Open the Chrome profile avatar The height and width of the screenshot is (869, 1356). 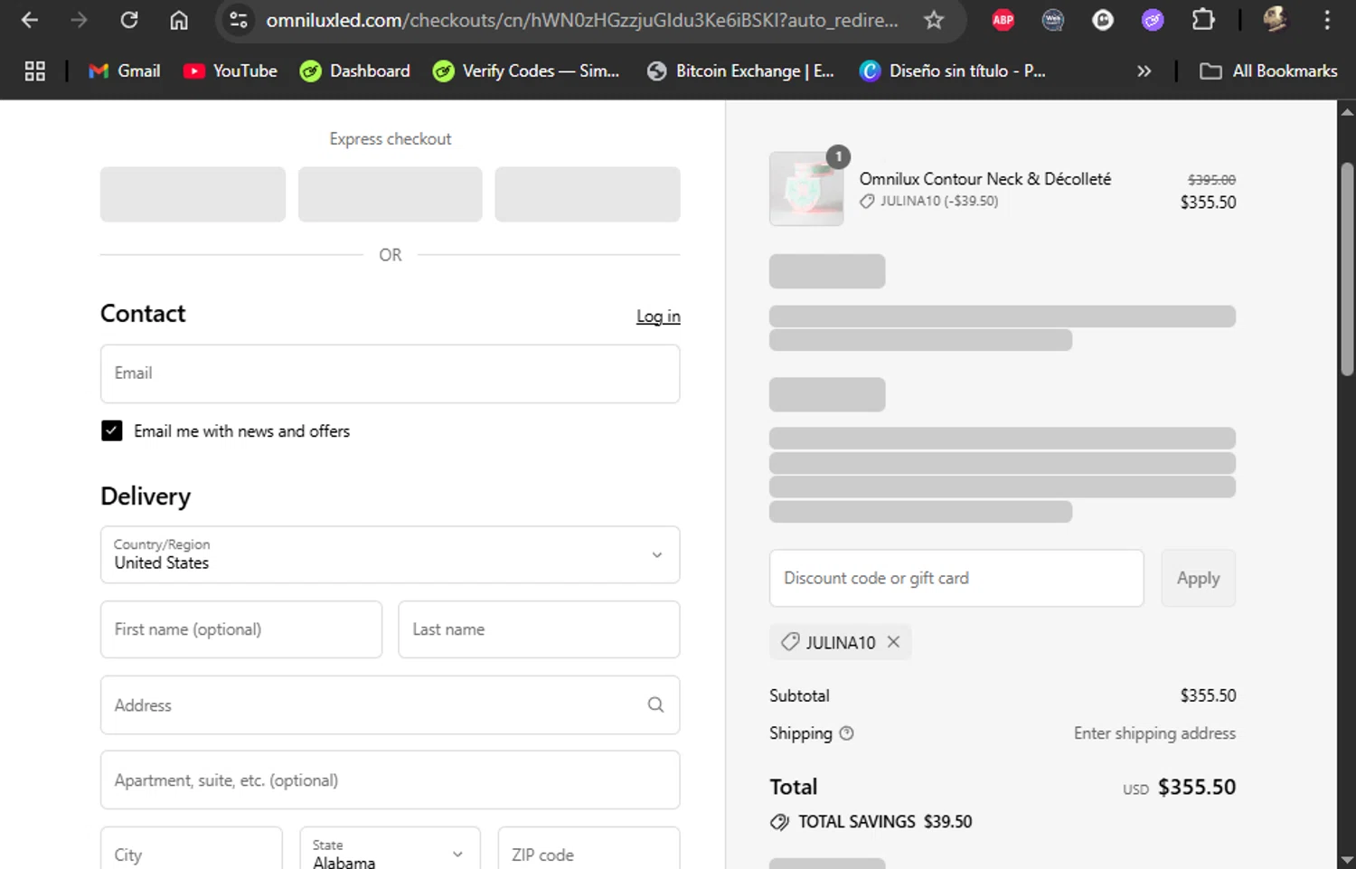pyautogui.click(x=1275, y=20)
